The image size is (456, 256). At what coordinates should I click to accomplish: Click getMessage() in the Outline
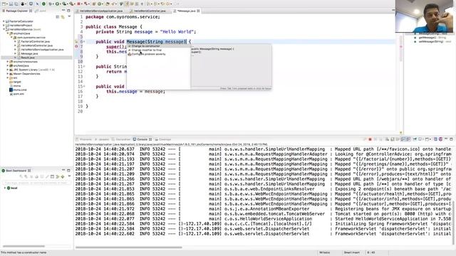pyautogui.click(x=428, y=38)
